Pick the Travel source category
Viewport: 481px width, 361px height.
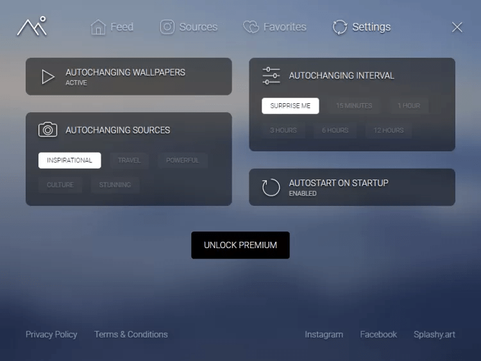pos(129,160)
